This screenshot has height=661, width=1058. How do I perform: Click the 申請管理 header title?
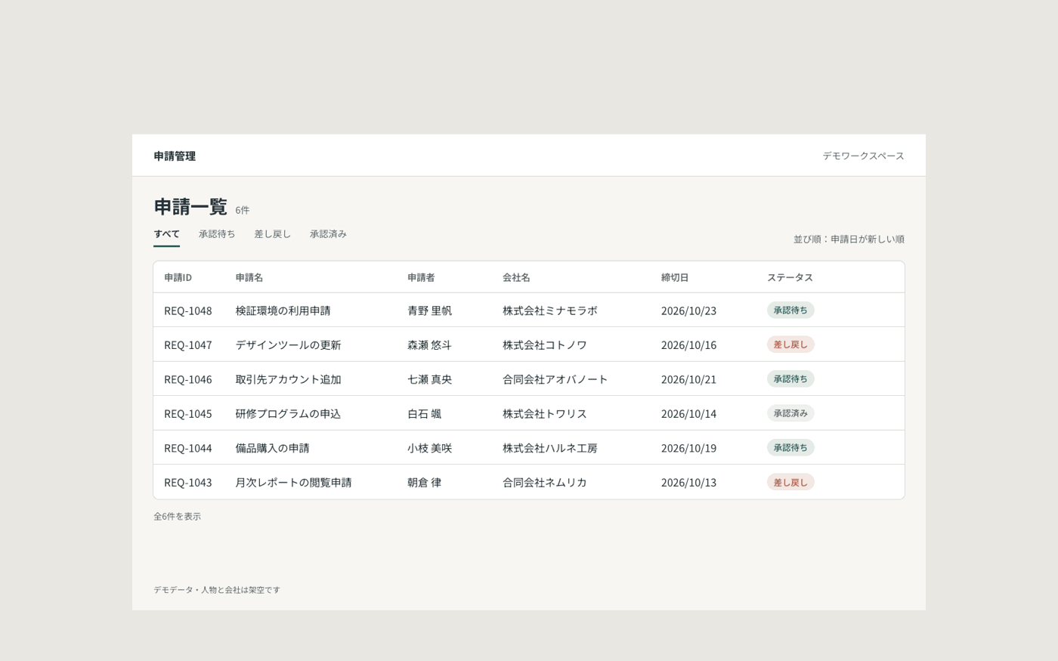(x=175, y=156)
